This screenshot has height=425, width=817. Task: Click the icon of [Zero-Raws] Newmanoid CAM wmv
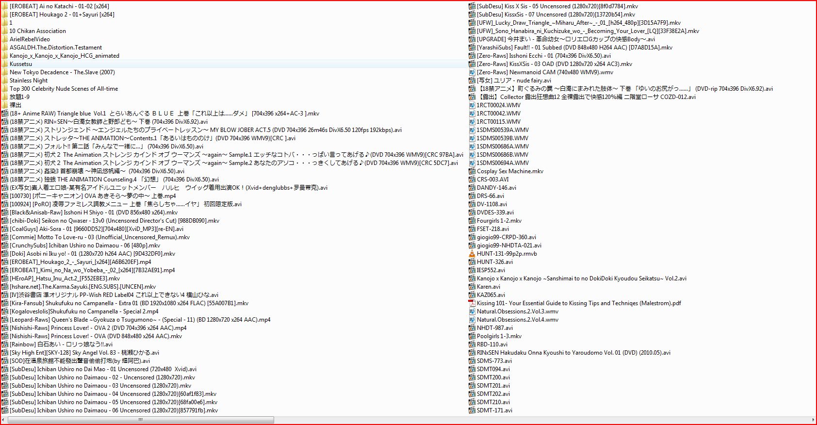[x=472, y=72]
